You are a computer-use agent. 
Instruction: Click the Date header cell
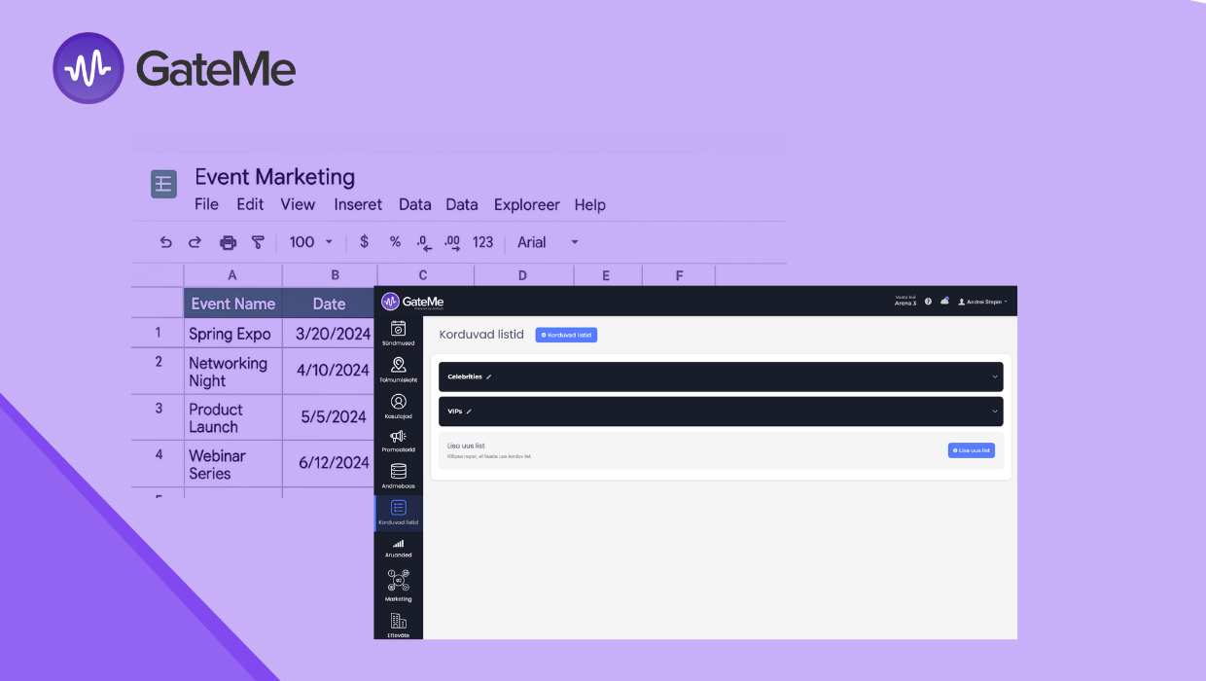tap(330, 304)
